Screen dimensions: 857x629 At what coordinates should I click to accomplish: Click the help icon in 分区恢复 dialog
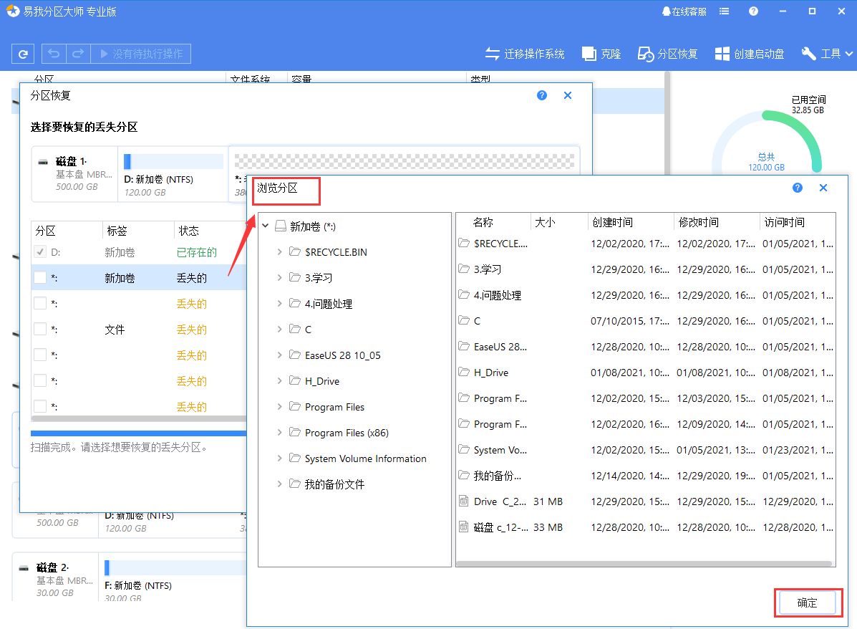click(x=542, y=95)
